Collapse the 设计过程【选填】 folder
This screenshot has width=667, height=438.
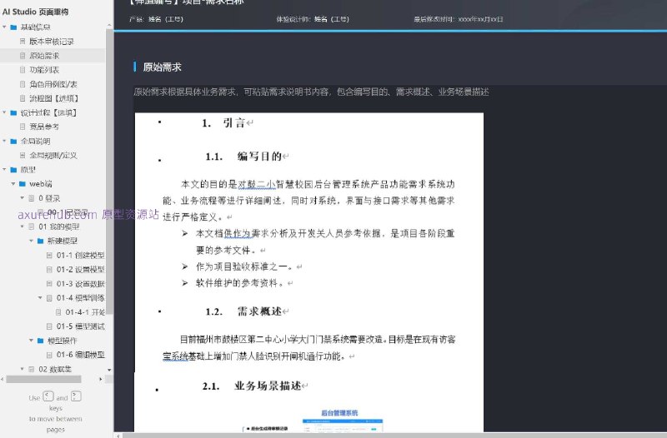click(x=5, y=112)
